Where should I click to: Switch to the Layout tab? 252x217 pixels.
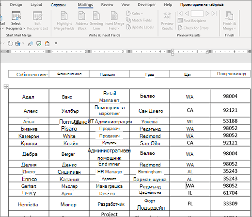(x=36, y=5)
